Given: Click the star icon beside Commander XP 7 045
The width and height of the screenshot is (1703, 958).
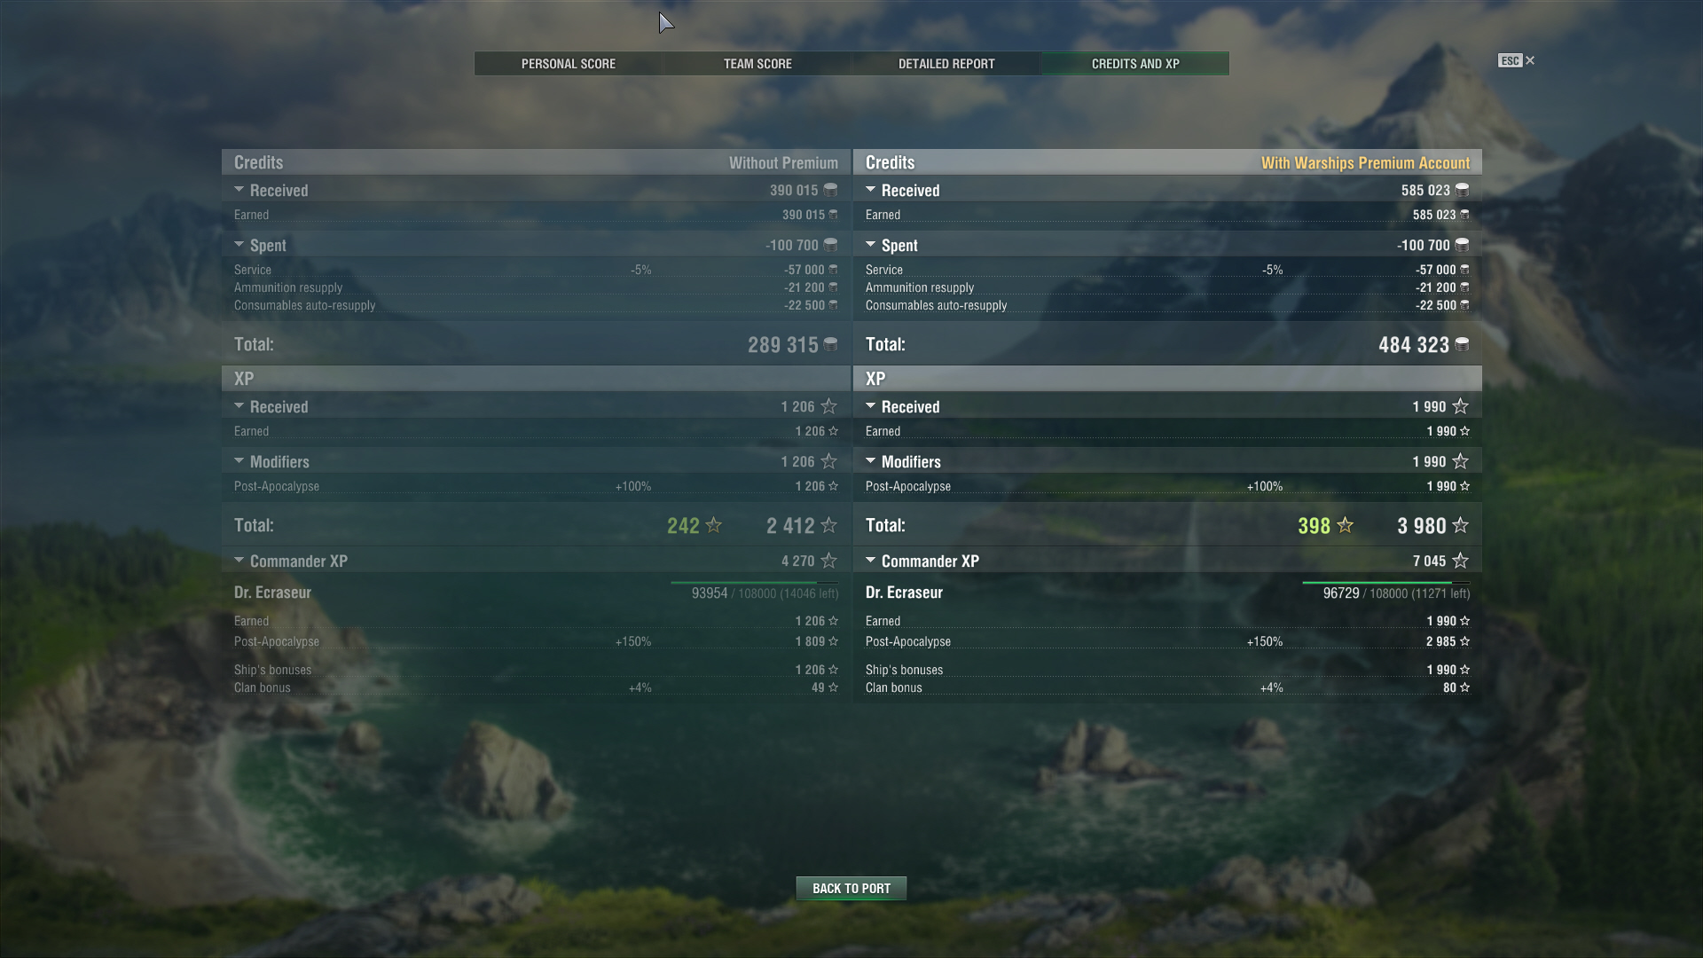Looking at the screenshot, I should pos(1460,561).
